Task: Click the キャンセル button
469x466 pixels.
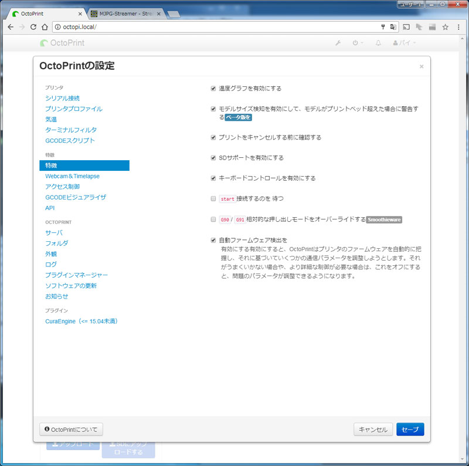Action: 373,430
